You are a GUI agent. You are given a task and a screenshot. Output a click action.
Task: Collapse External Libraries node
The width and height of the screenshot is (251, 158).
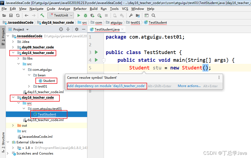8,142
